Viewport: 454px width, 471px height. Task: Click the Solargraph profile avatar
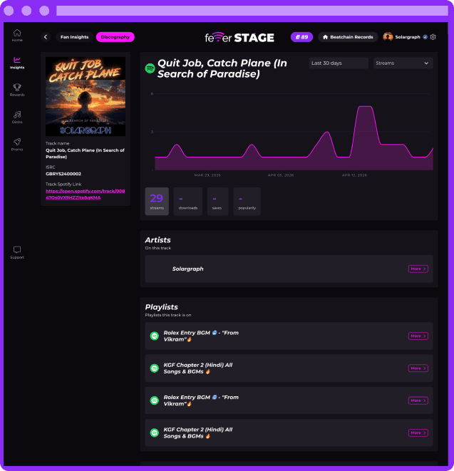pos(388,37)
